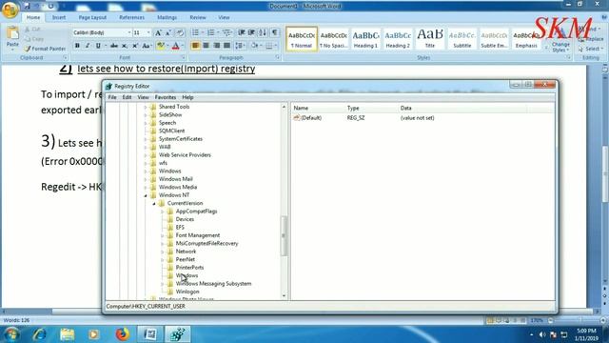Image resolution: width=609 pixels, height=343 pixels.
Task: Apply the Subtitle style
Action: click(462, 39)
